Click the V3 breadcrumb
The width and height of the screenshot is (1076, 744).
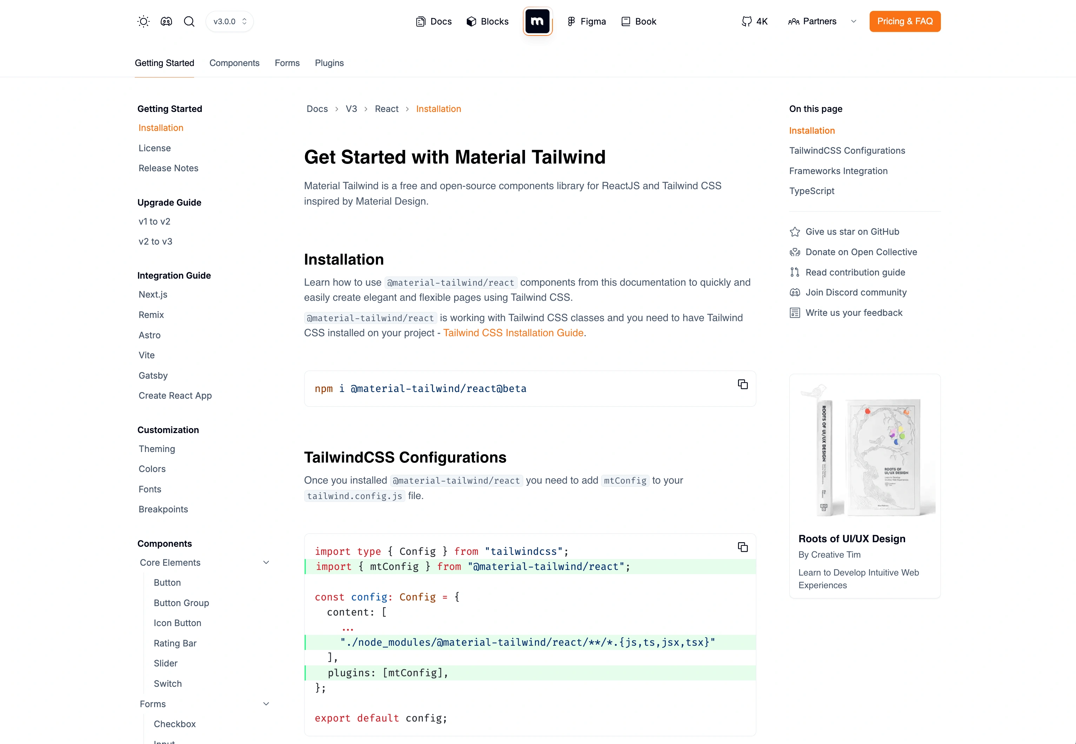coord(351,108)
